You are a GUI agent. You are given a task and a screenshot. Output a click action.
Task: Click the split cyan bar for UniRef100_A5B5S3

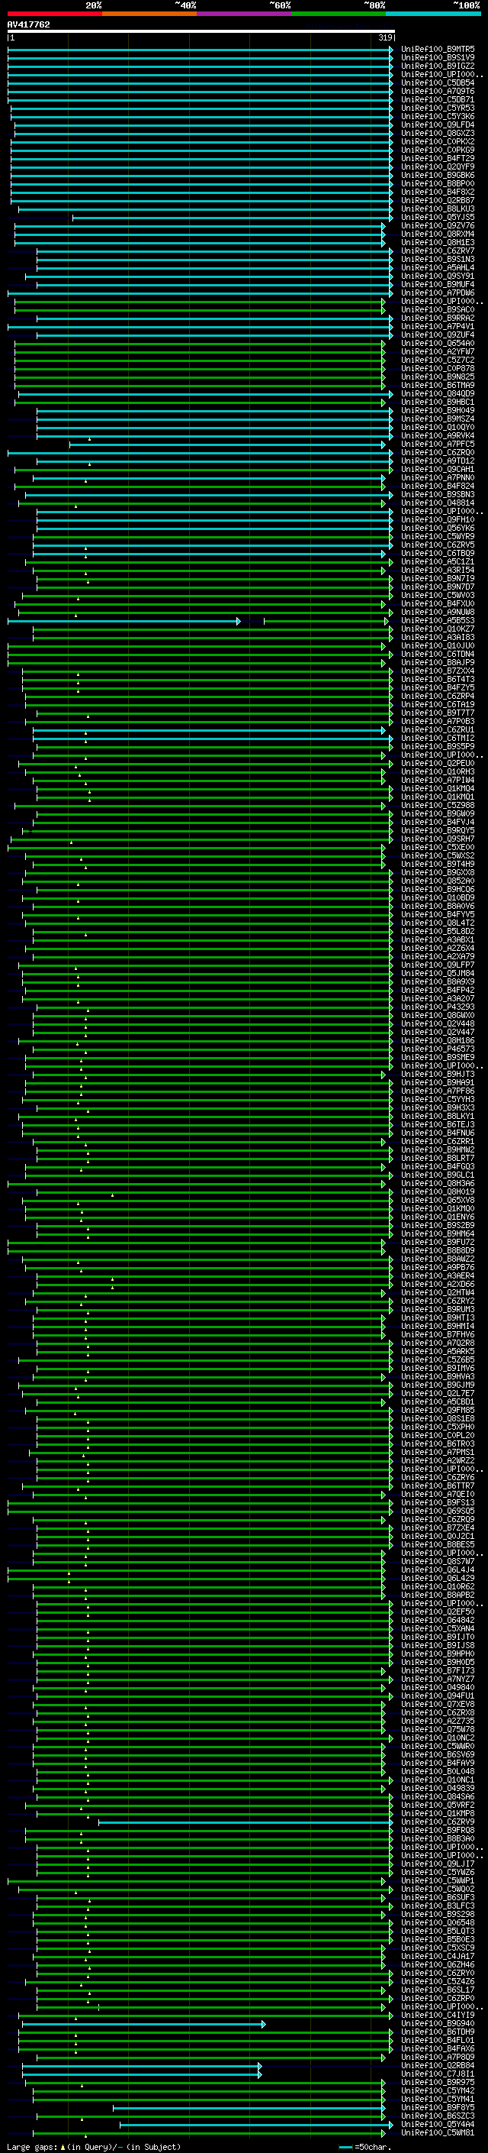[124, 620]
